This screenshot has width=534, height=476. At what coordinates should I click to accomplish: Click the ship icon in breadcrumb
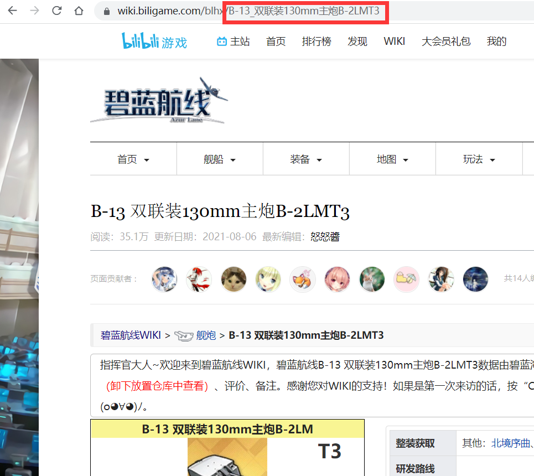point(184,335)
